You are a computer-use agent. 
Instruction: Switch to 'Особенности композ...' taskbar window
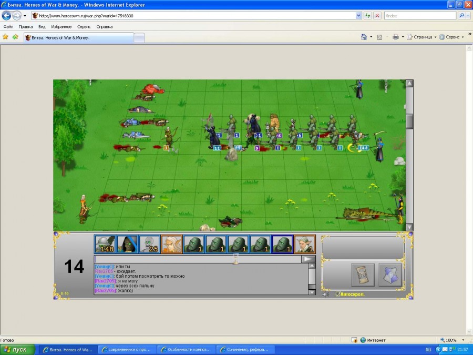click(x=187, y=350)
